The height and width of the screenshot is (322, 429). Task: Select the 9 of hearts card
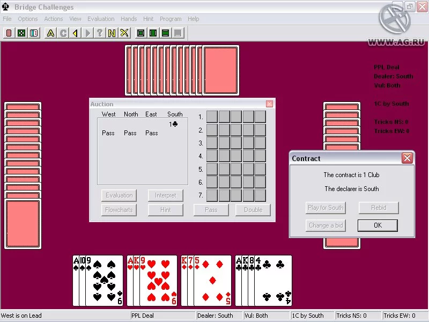click(x=158, y=281)
